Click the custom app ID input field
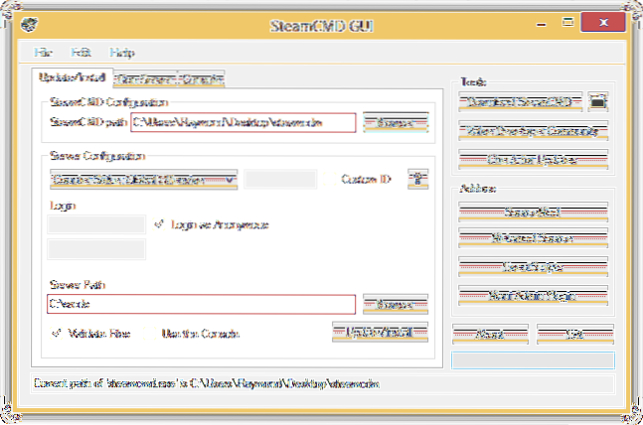 (x=280, y=179)
